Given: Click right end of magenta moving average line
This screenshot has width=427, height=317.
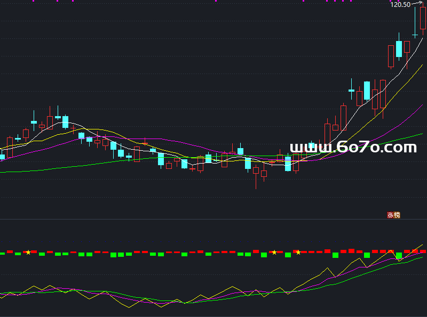Looking at the screenshot, I should tap(422, 105).
